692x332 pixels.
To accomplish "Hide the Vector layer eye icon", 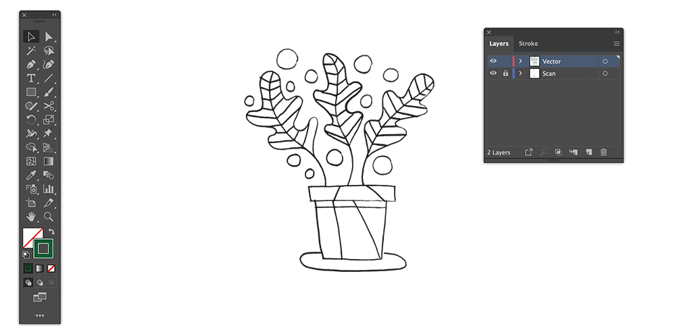I will click(x=493, y=61).
